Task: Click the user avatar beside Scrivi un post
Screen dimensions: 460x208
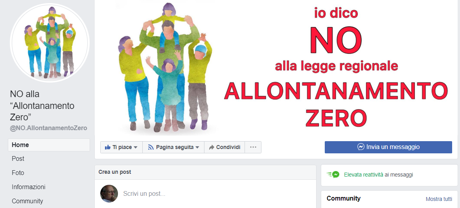Action: pos(109,193)
